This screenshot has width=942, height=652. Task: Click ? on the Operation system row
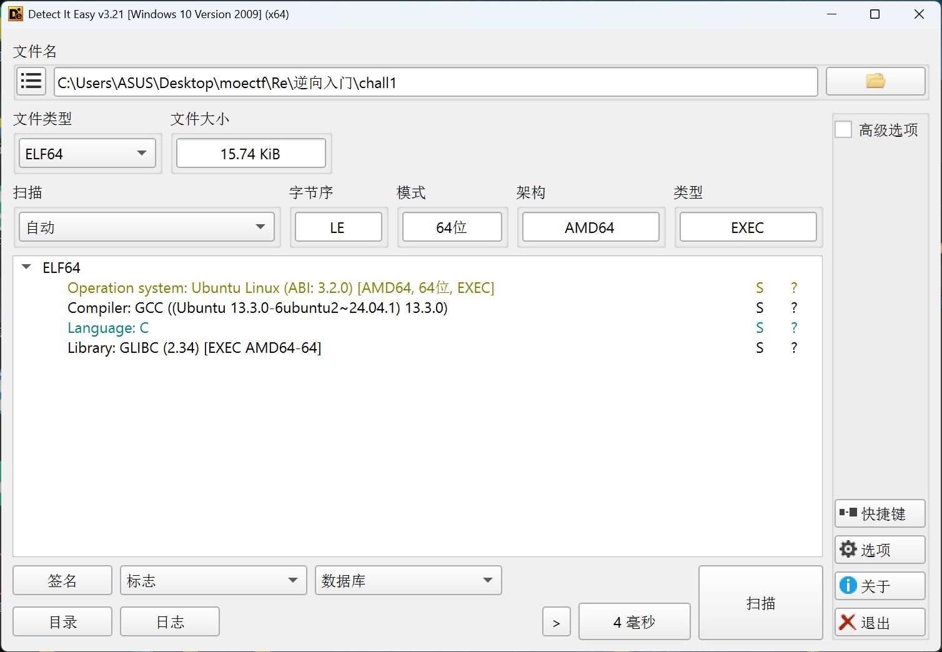[x=794, y=288]
